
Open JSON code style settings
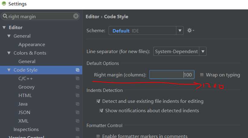point(24,112)
